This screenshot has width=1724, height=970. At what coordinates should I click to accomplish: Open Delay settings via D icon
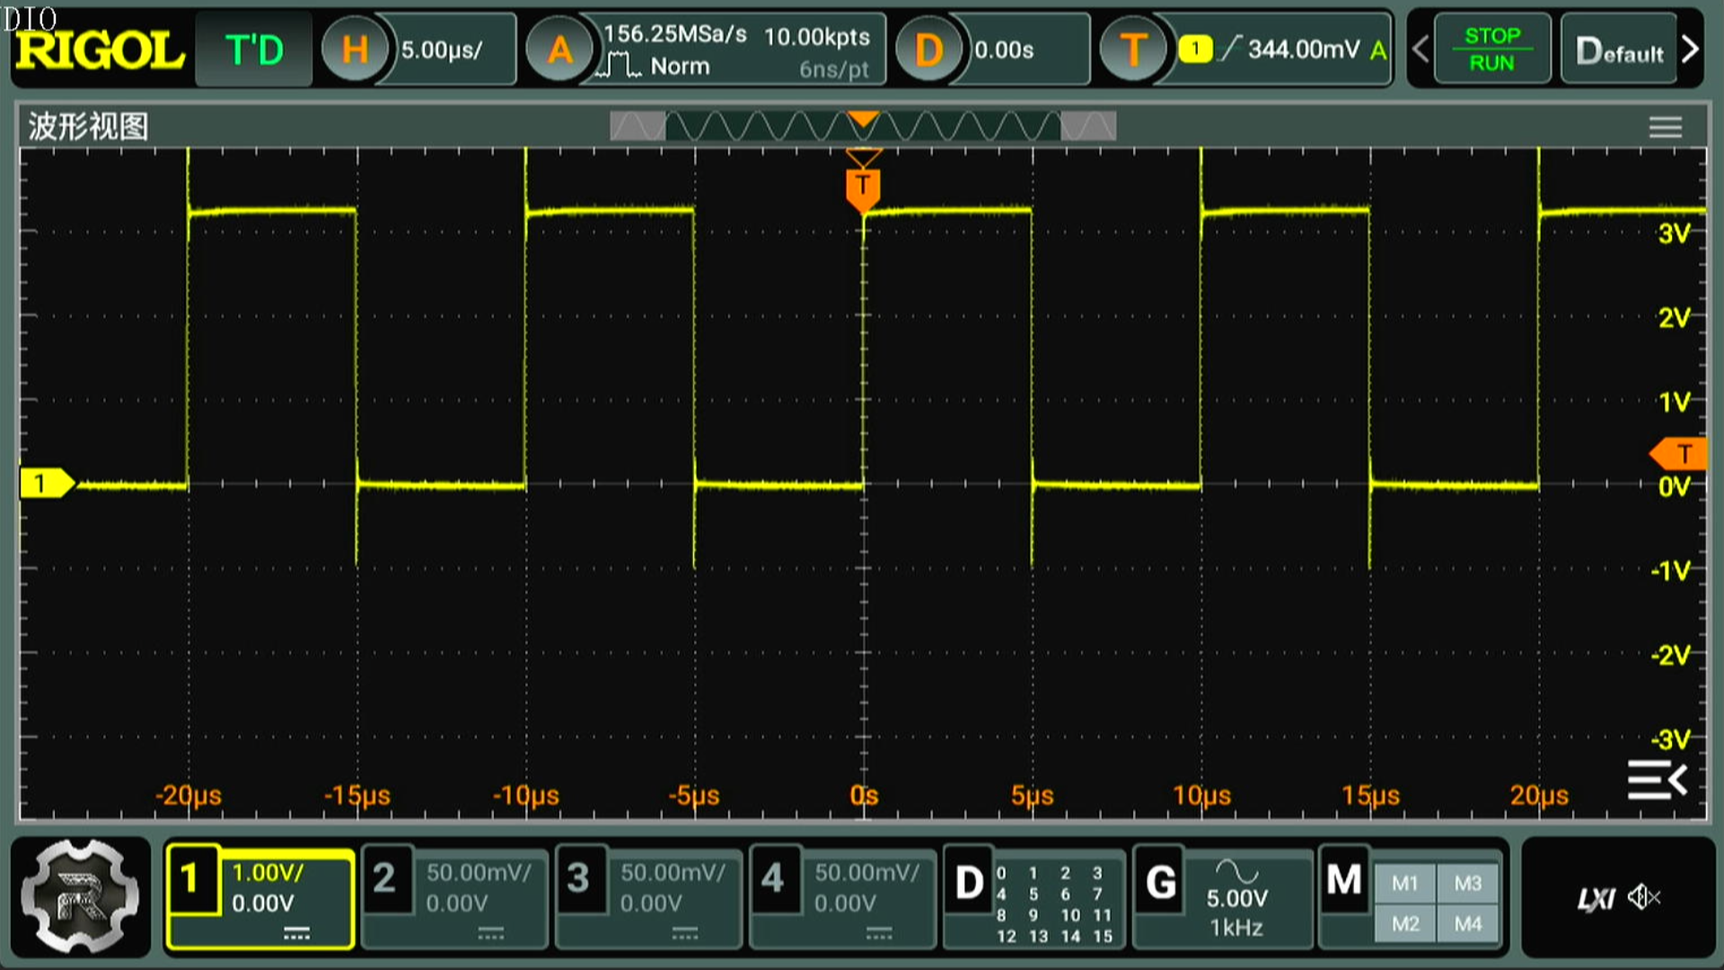point(928,49)
